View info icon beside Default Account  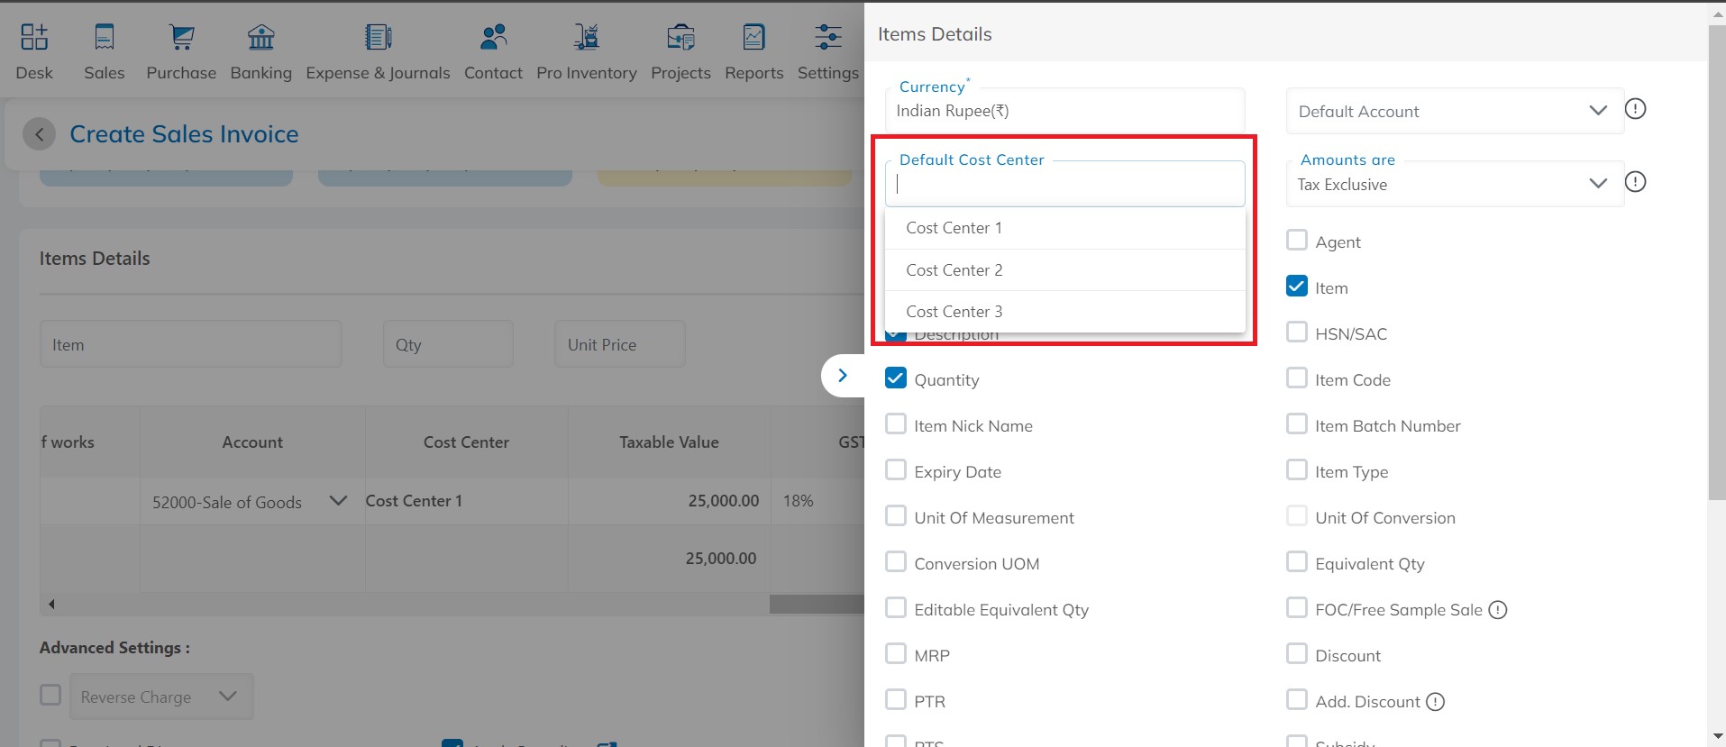1635,109
